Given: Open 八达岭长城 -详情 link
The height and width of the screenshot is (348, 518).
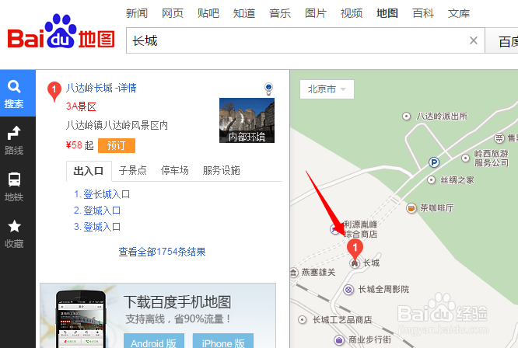Looking at the screenshot, I should [101, 88].
